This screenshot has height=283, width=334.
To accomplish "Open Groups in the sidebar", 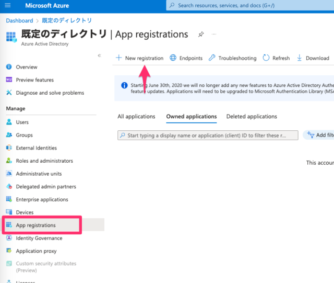I will [x=25, y=135].
